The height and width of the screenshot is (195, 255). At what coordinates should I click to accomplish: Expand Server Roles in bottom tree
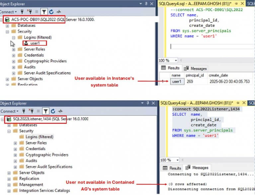(x=15, y=143)
